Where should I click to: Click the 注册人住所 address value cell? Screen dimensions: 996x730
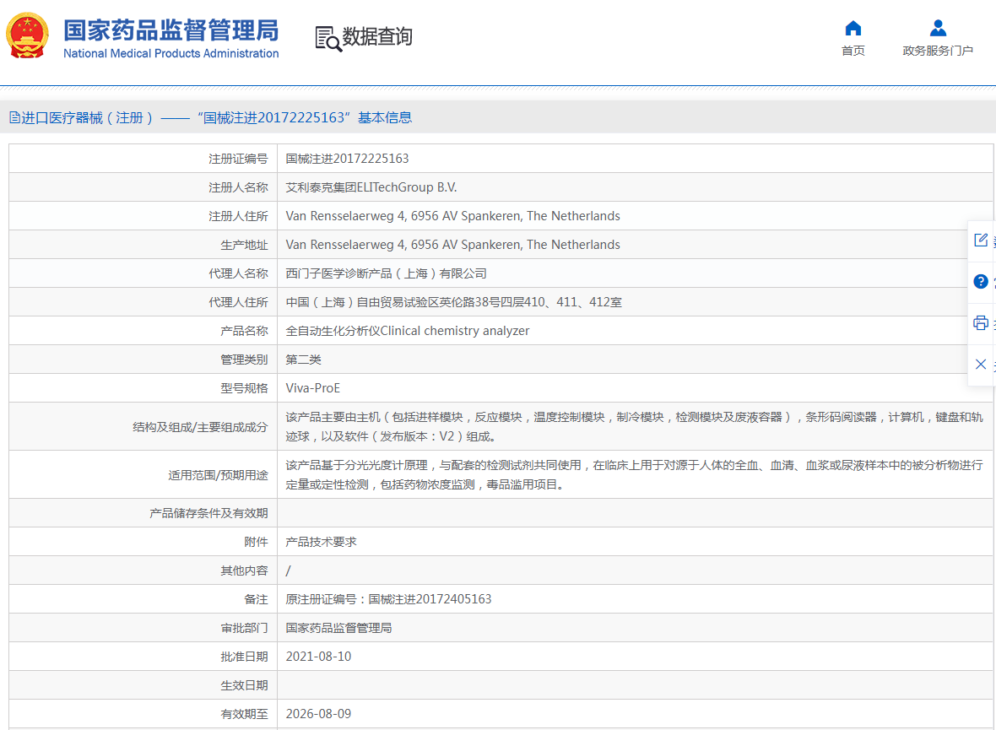click(636, 216)
